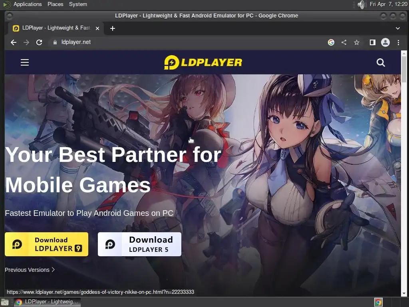This screenshot has width=409, height=307.
Task: Click the lock icon in address bar
Action: (x=55, y=42)
